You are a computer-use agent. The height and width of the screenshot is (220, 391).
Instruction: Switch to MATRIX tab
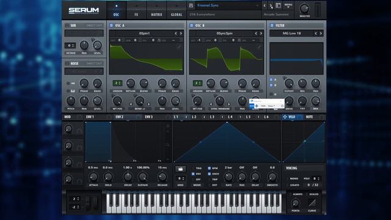click(156, 10)
